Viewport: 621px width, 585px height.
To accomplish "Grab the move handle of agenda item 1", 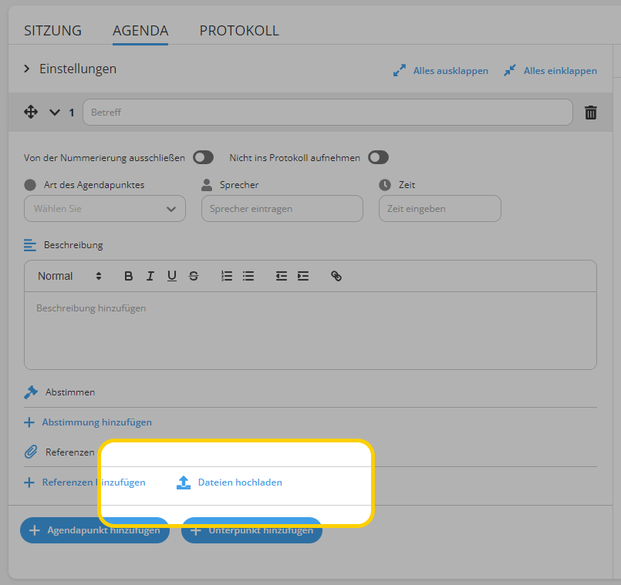I will coord(31,112).
